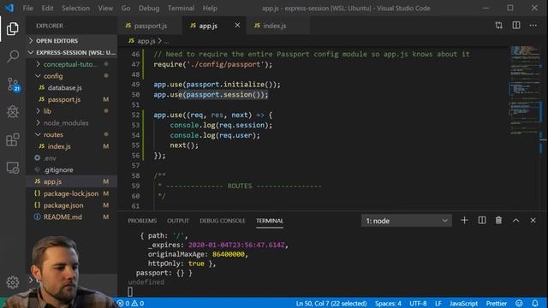Collapse the EXPRESS-SESSION workspace folder

[72, 52]
